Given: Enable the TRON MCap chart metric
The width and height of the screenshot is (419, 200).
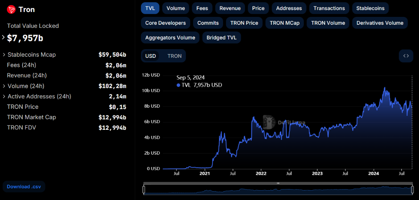Looking at the screenshot, I should coord(285,23).
